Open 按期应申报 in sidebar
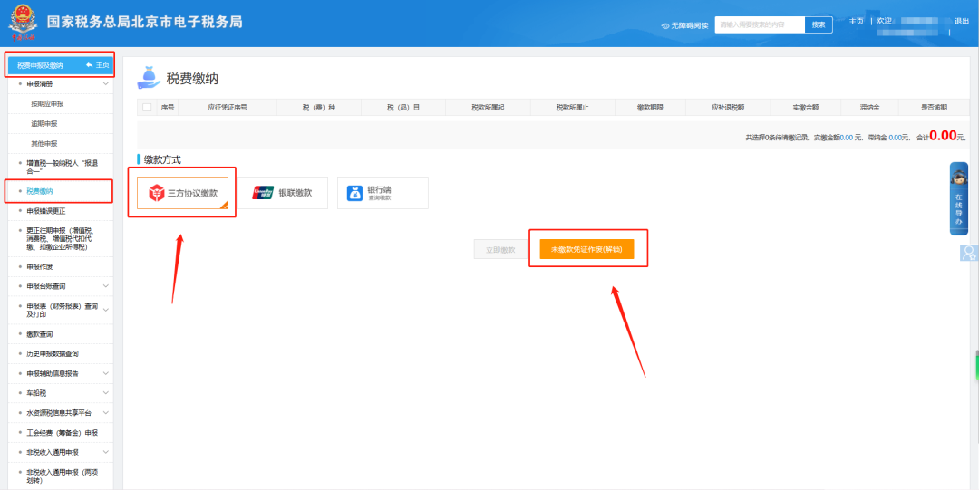This screenshot has height=490, width=979. coord(47,103)
